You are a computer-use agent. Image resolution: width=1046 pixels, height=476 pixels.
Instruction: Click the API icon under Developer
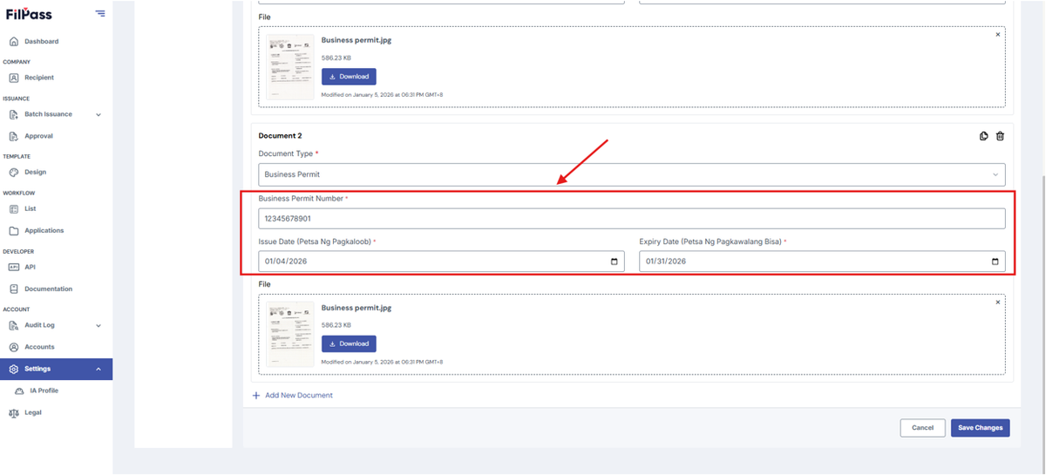[x=14, y=267]
